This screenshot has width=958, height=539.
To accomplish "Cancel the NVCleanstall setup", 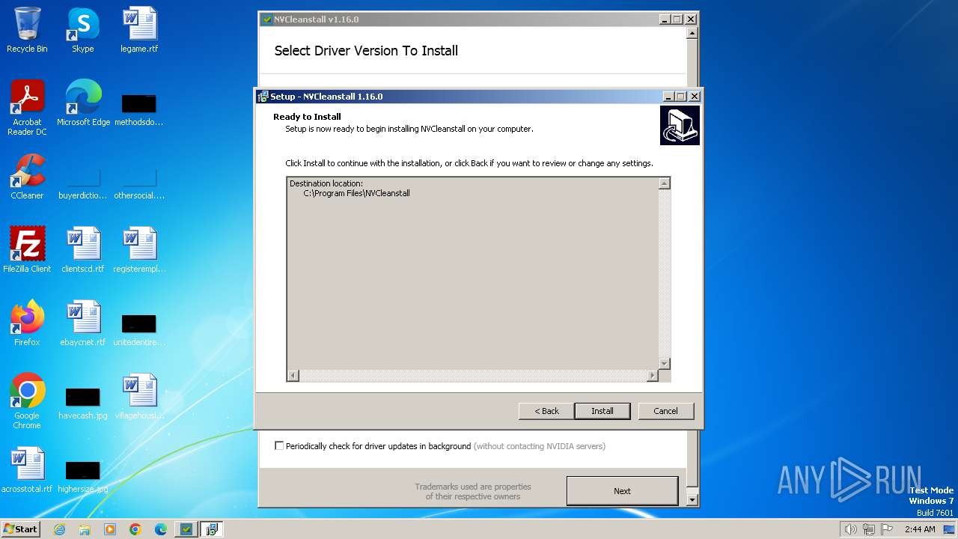I will [665, 411].
